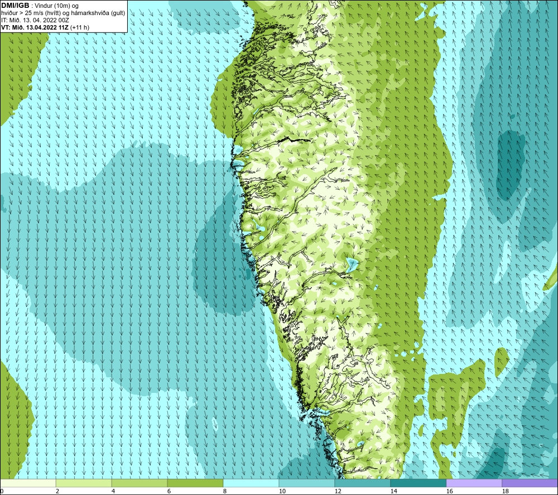
Task: Click the purple legend swatch above 18
Action: pyautogui.click(x=530, y=483)
